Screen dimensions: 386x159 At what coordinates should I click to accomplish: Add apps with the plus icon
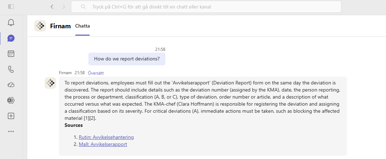coord(11,116)
